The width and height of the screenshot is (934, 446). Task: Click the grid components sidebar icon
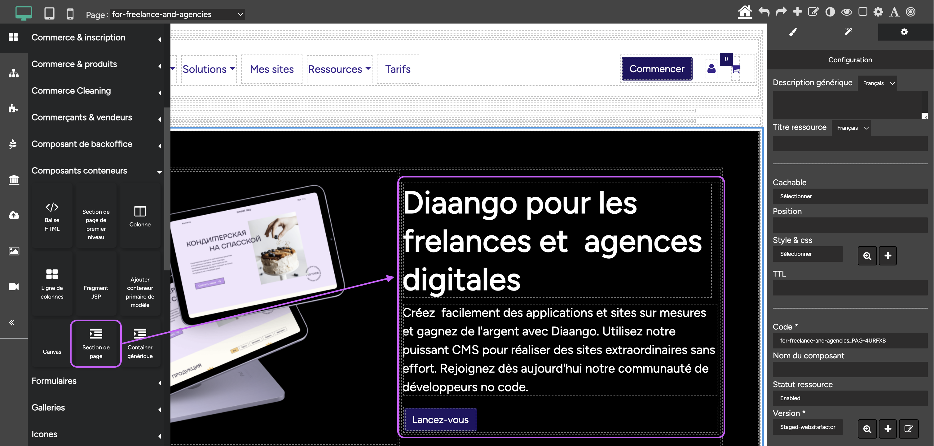(13, 37)
